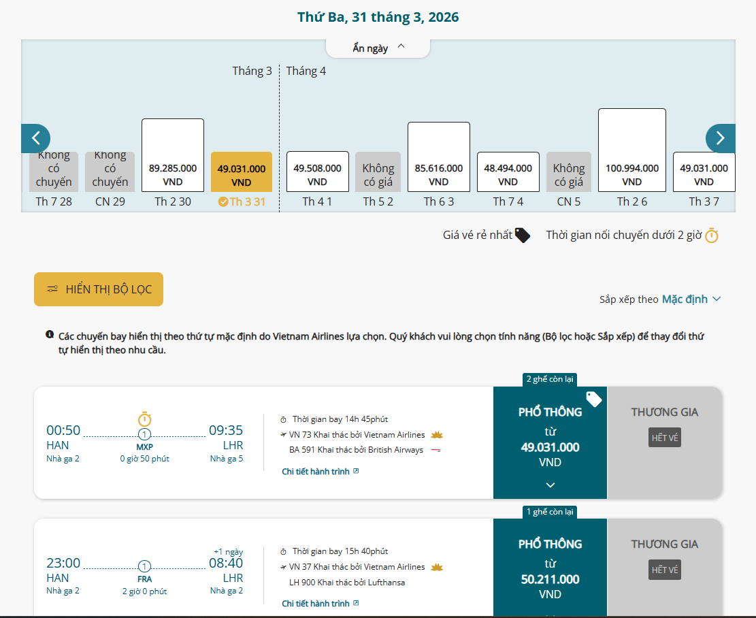The image size is (756, 618).
Task: Click the next dates right arrow
Action: 720,139
